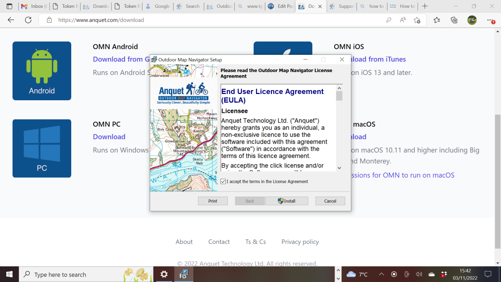
Task: Uncheck 'I accept the terms in the License Agreement'
Action: [x=223, y=181]
